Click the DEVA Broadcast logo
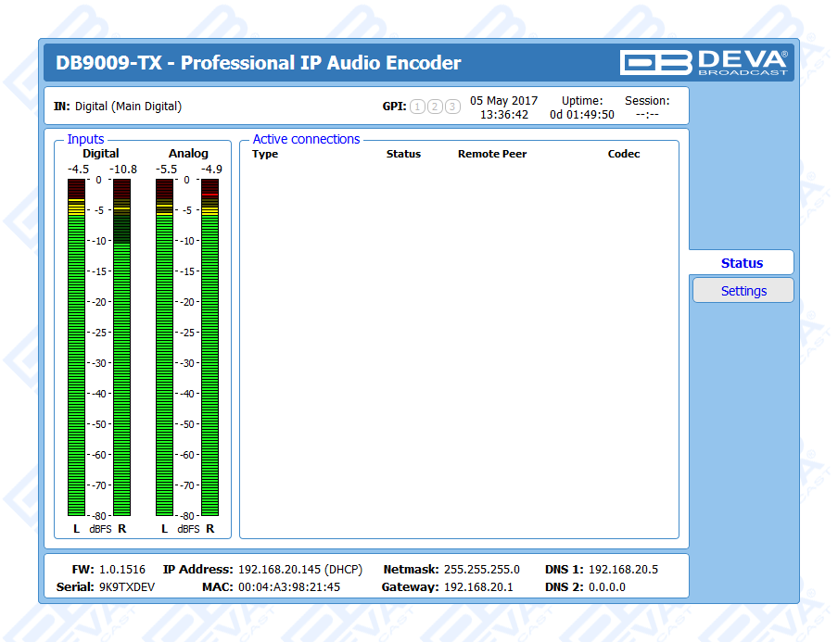Viewport: 838px width, 642px height. [x=704, y=62]
